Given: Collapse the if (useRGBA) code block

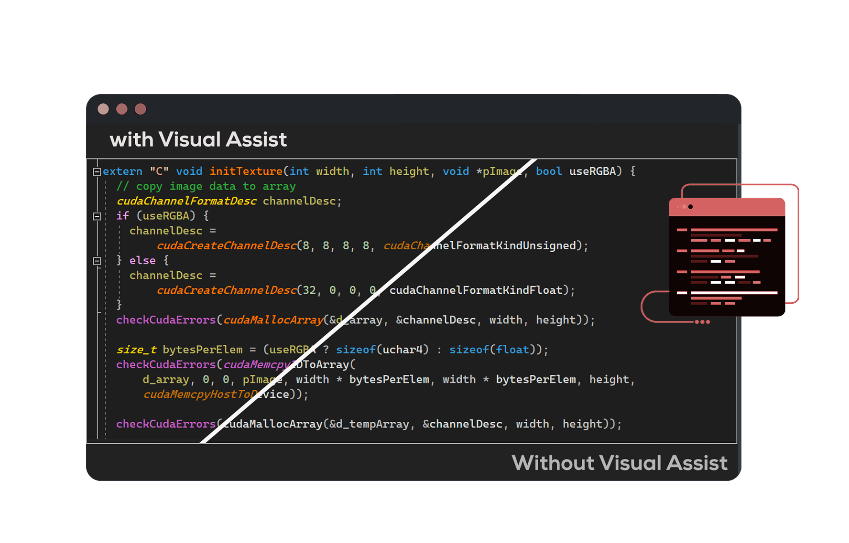Looking at the screenshot, I should pos(97,216).
